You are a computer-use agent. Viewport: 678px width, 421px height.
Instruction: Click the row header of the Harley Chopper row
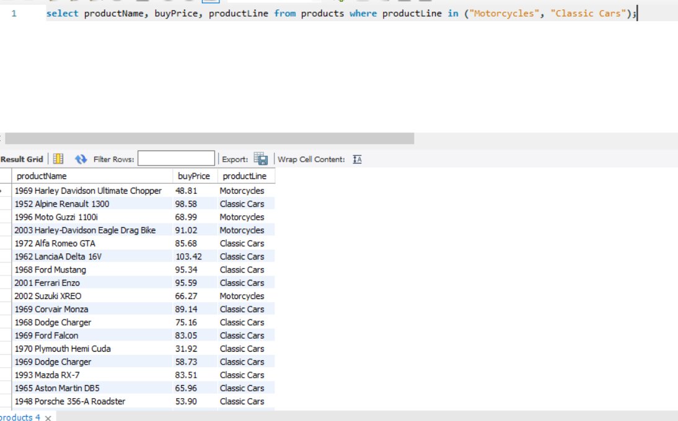click(x=6, y=191)
